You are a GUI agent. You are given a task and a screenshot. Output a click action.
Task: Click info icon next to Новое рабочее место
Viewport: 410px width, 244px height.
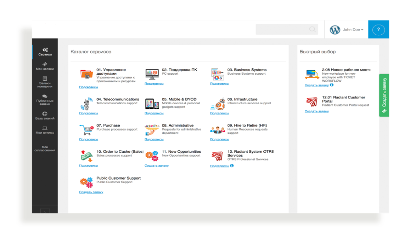coord(332,85)
